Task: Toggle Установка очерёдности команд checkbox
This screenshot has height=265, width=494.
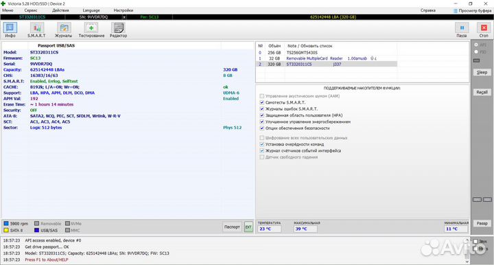Action: click(x=262, y=144)
